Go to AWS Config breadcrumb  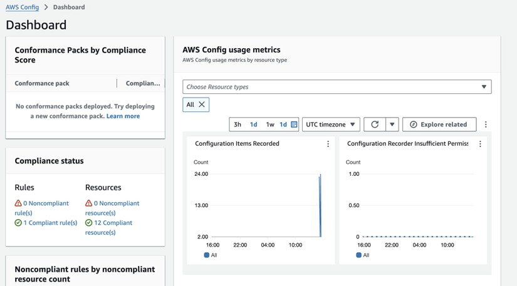pyautogui.click(x=22, y=8)
